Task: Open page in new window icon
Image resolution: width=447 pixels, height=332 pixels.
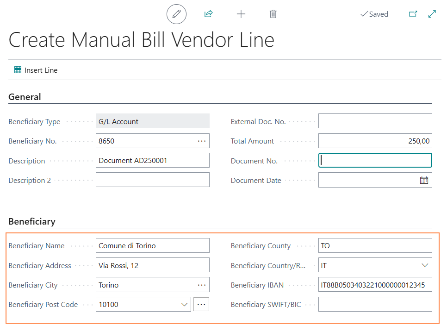Action: pyautogui.click(x=413, y=14)
